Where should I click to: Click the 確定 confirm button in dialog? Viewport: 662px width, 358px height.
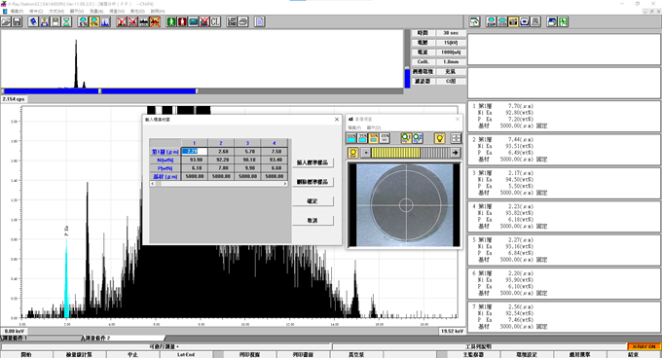pos(313,201)
